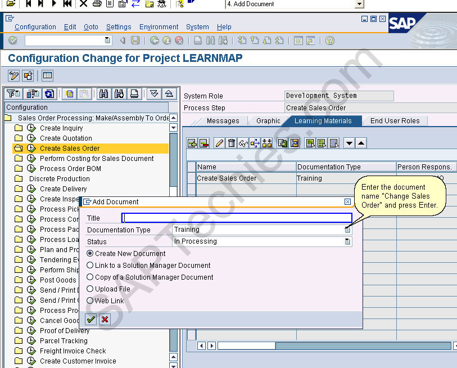This screenshot has height=368, width=457.
Task: Click the green checkmark Continue in Add Document
Action: pyautogui.click(x=91, y=319)
